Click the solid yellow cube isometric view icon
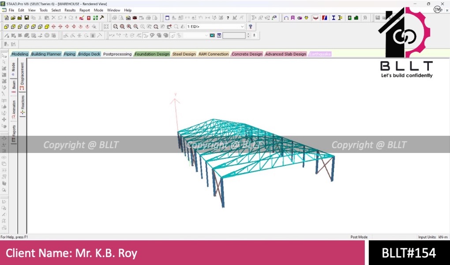 pyautogui.click(x=47, y=26)
